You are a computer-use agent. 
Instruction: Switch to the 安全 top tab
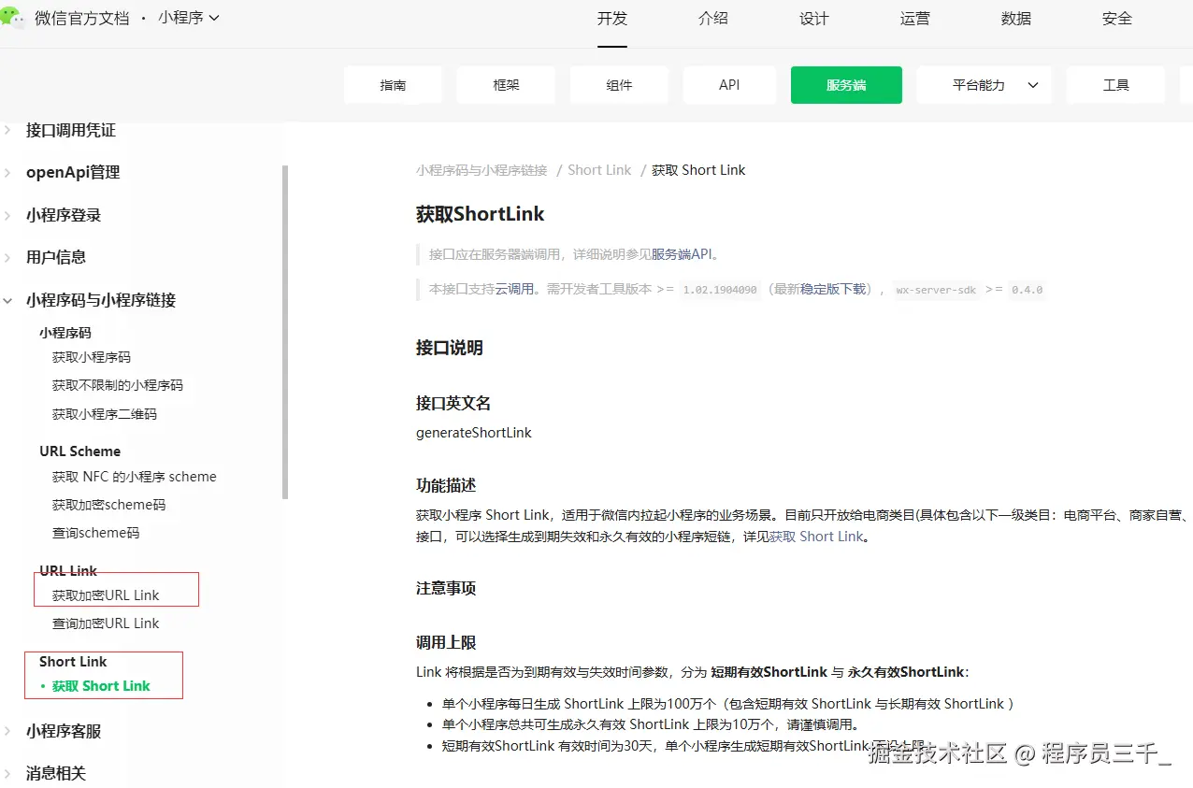pos(1117,19)
